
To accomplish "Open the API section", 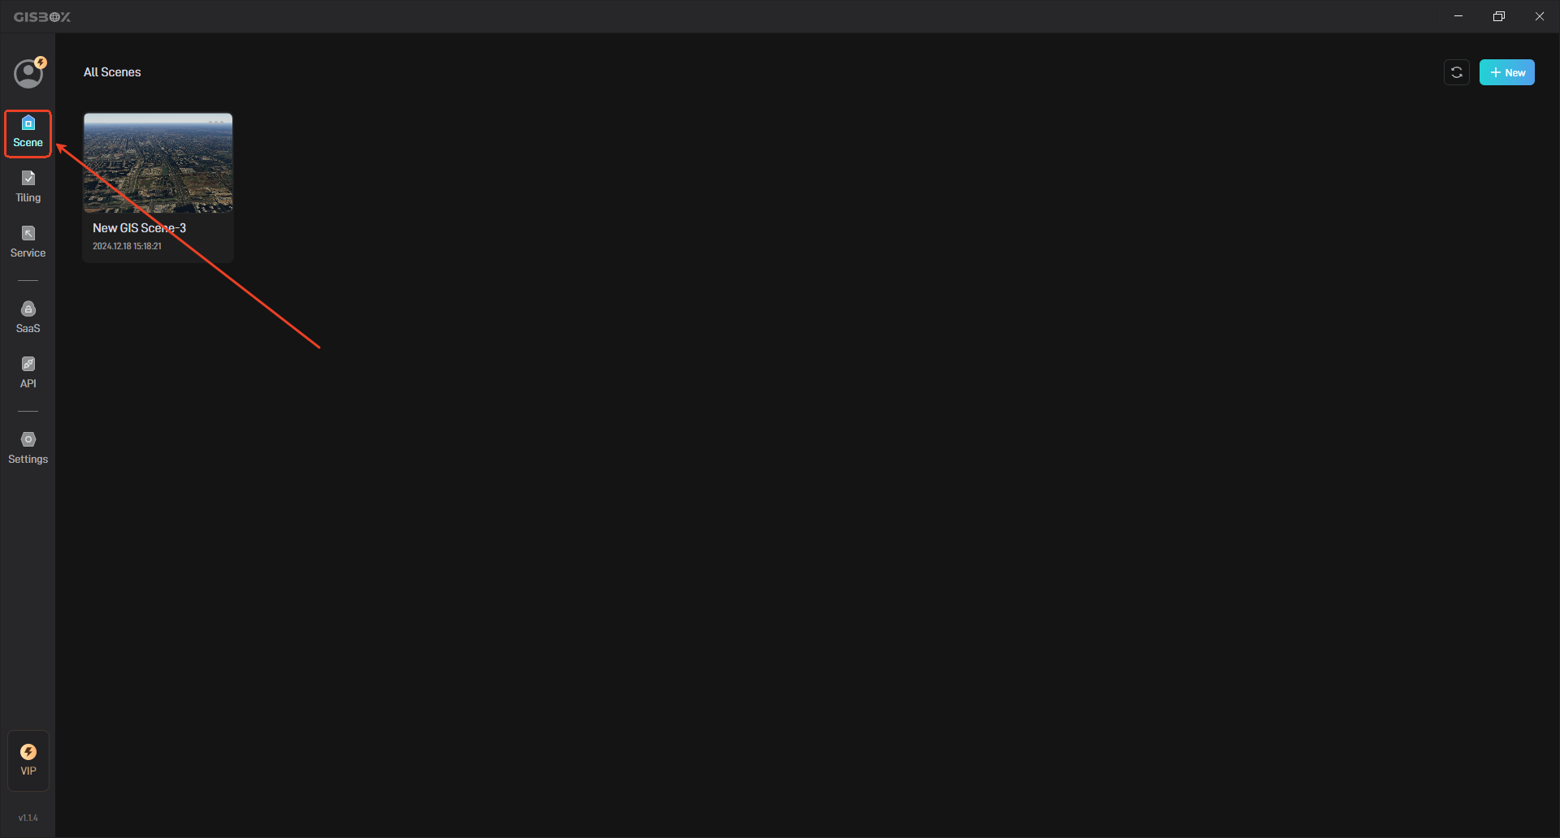I will (x=28, y=374).
